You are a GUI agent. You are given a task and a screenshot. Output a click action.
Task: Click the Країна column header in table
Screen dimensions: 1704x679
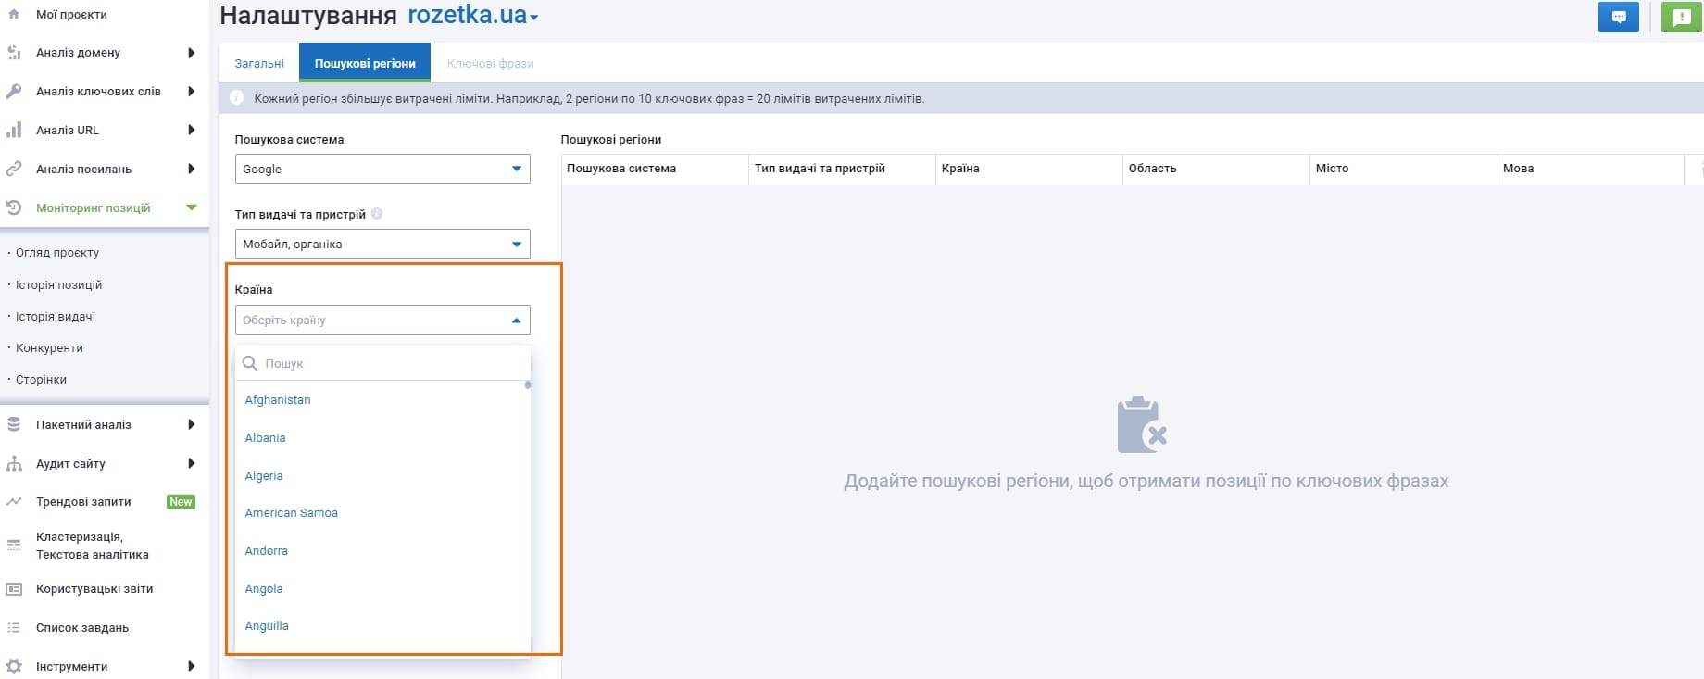(960, 169)
